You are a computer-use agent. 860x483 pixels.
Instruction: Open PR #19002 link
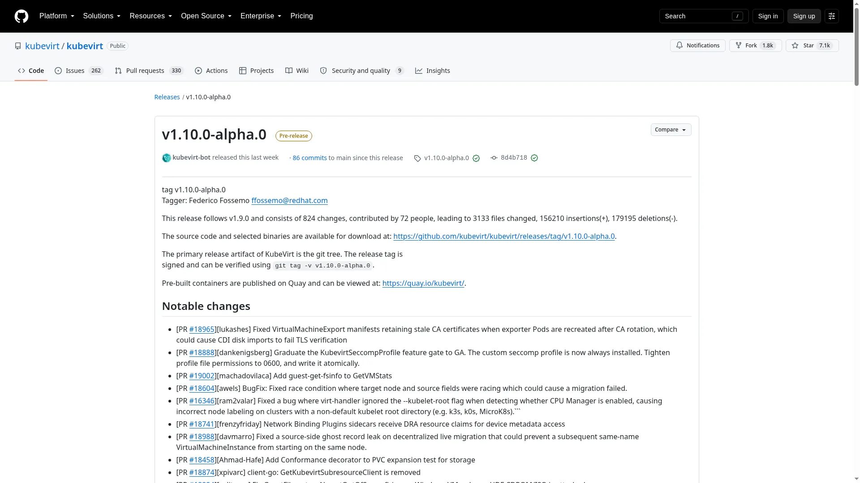click(x=202, y=376)
